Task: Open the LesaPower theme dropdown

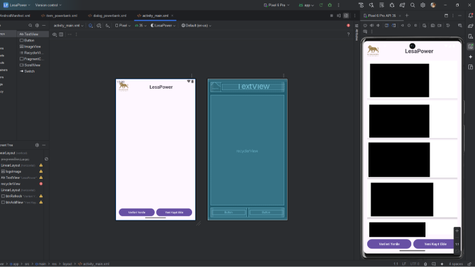Action: [163, 26]
